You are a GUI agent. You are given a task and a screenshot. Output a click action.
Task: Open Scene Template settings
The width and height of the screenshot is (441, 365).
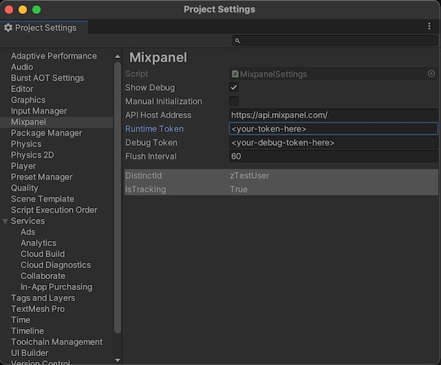coord(43,199)
